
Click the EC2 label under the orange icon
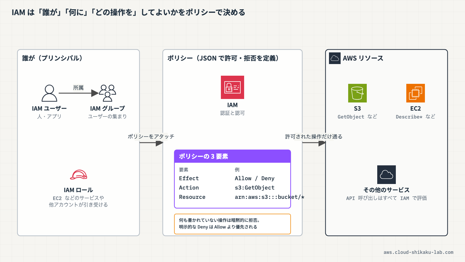pos(416,109)
